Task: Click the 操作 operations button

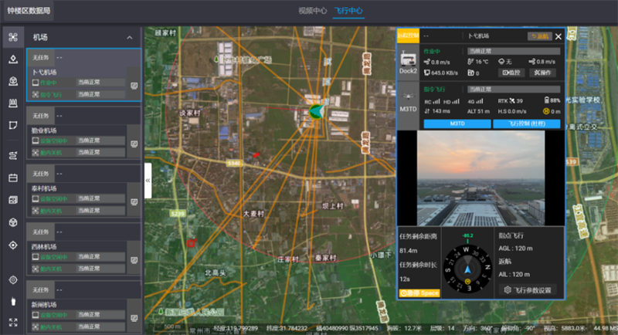Action: 543,73
